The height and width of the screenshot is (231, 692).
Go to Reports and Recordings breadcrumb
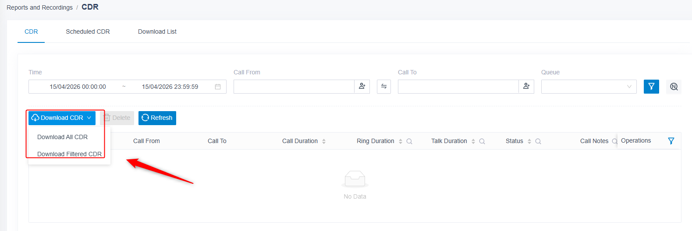[39, 7]
